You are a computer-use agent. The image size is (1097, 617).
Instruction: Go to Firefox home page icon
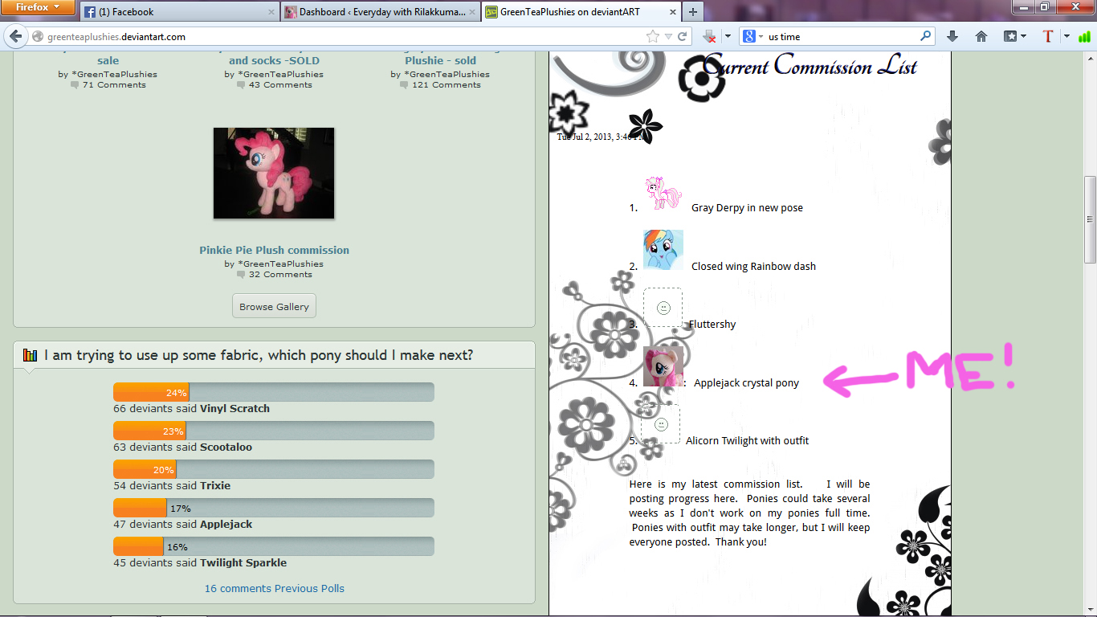point(981,36)
